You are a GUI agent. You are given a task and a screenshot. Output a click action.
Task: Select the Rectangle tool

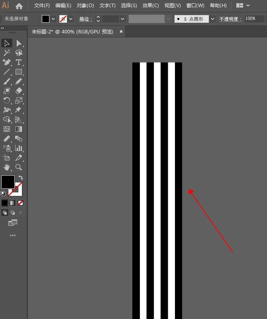(19, 72)
